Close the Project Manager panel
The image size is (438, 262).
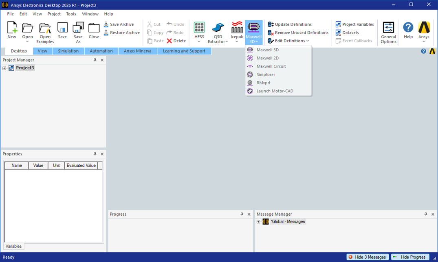coord(102,60)
